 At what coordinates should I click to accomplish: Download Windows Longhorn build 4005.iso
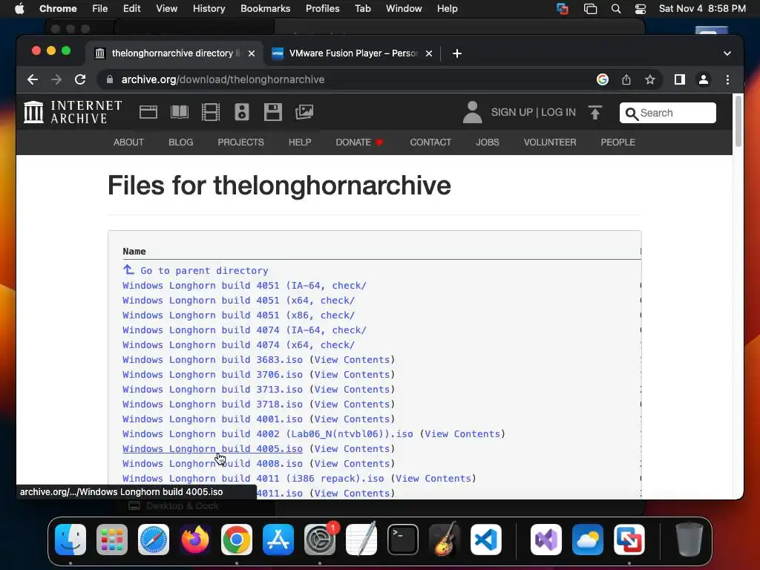[x=212, y=449]
